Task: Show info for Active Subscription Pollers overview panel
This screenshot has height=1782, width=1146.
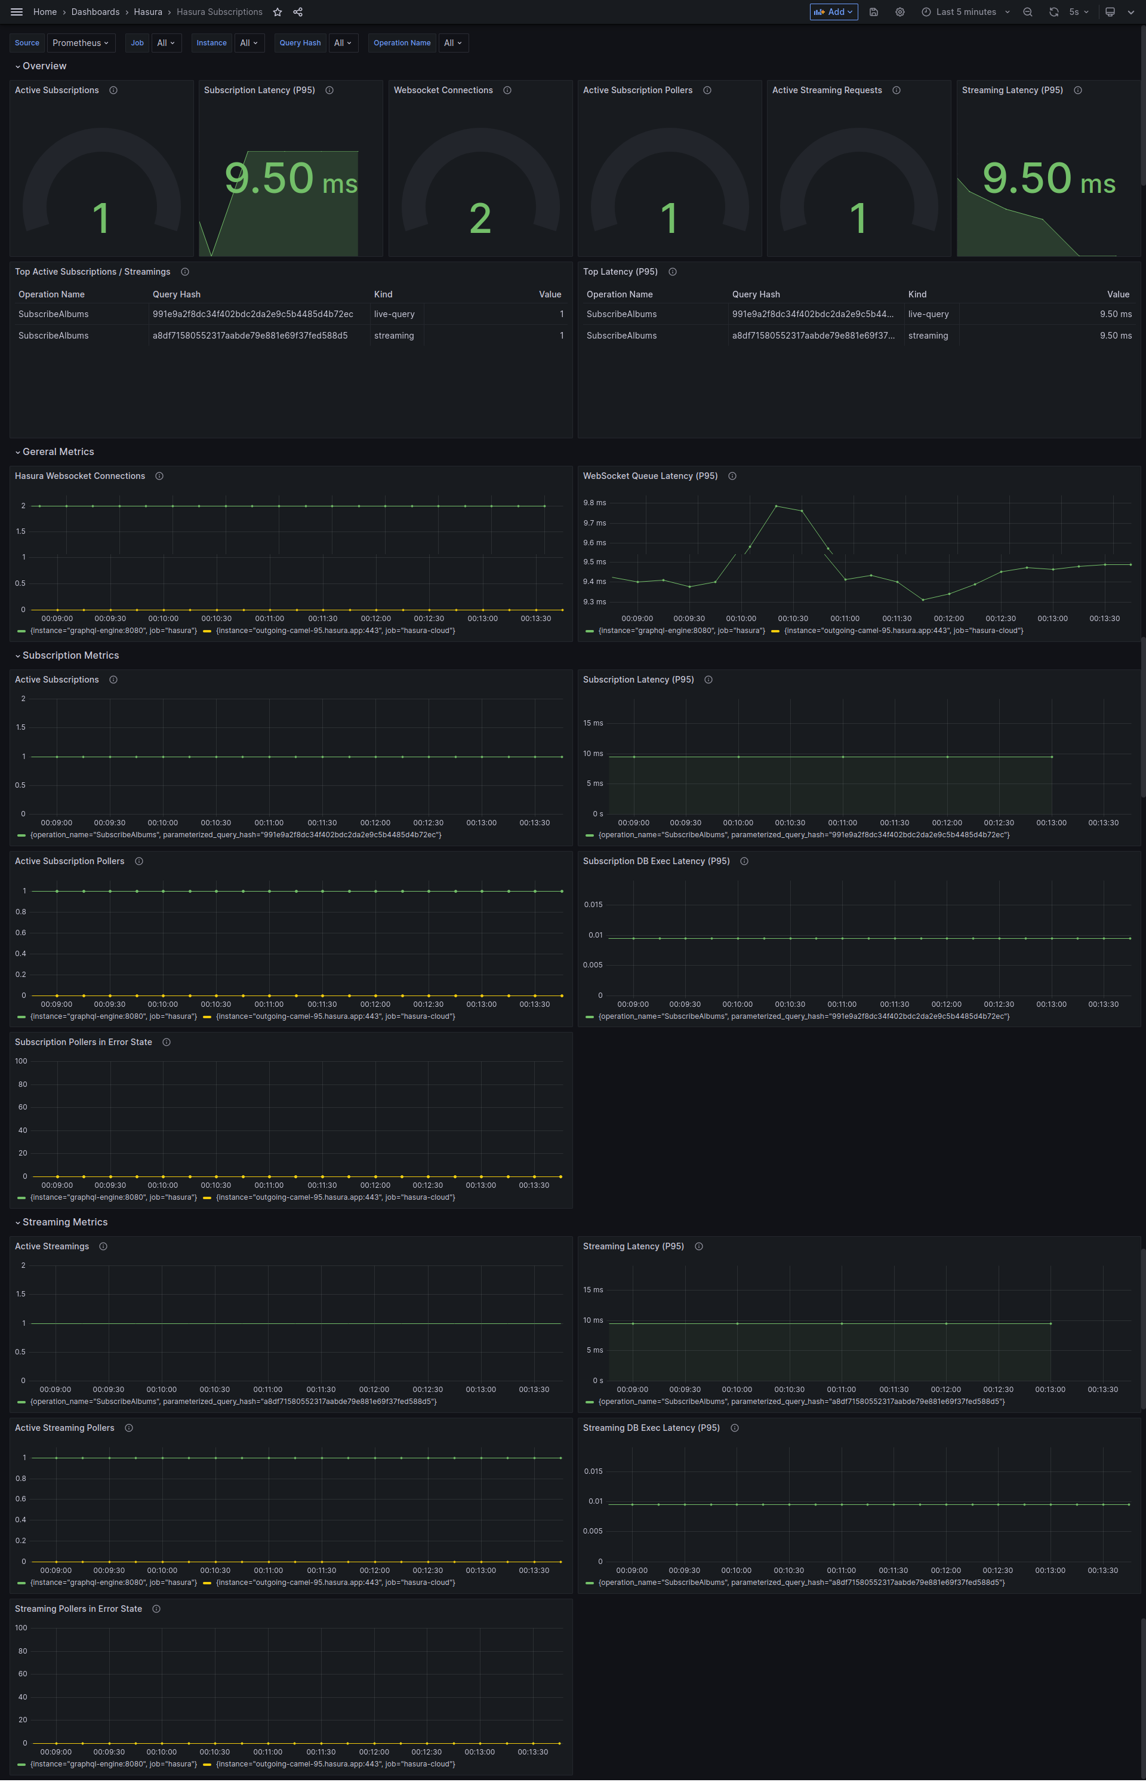Action: (707, 90)
